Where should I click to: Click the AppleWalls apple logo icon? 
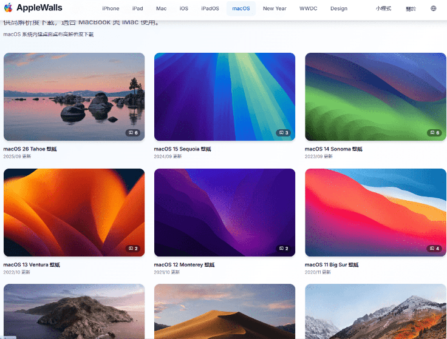click(9, 8)
